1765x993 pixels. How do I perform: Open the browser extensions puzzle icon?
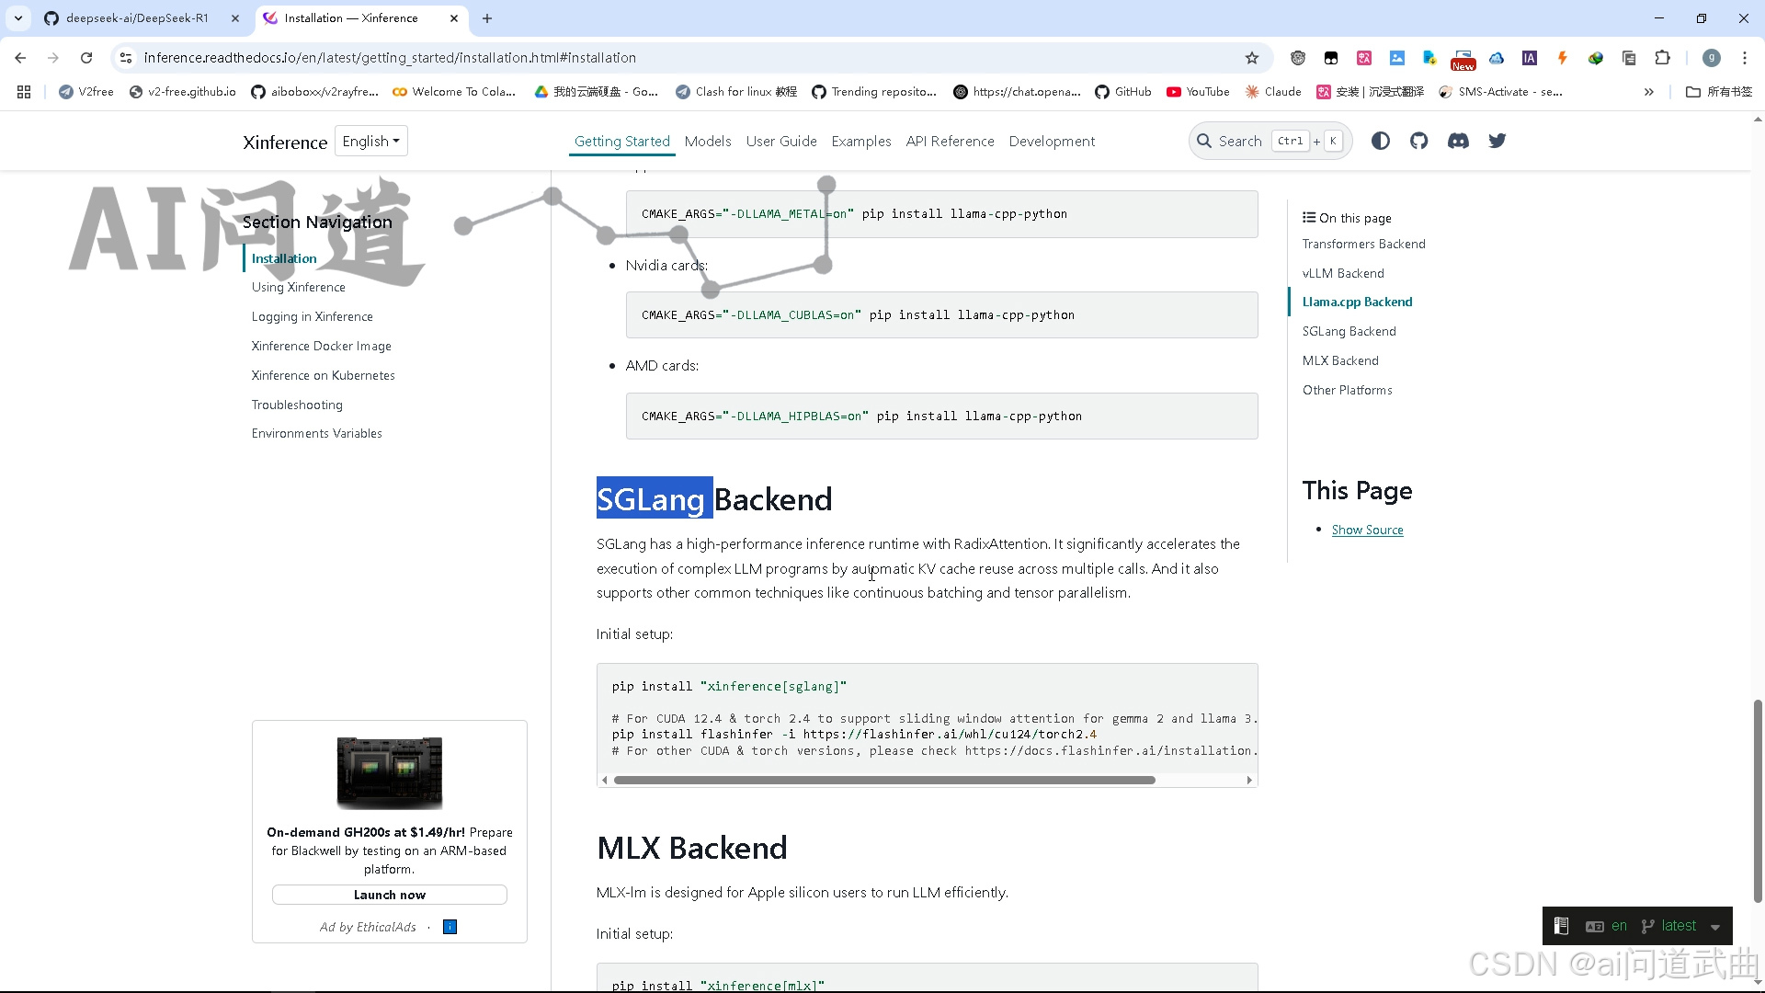click(1664, 57)
